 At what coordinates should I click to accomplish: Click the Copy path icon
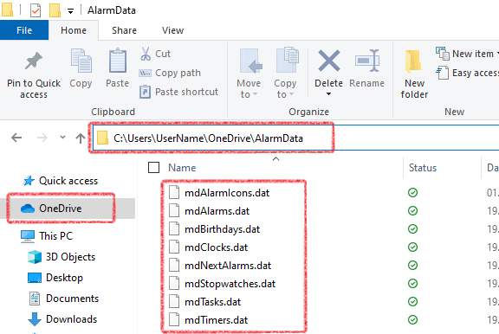[146, 73]
